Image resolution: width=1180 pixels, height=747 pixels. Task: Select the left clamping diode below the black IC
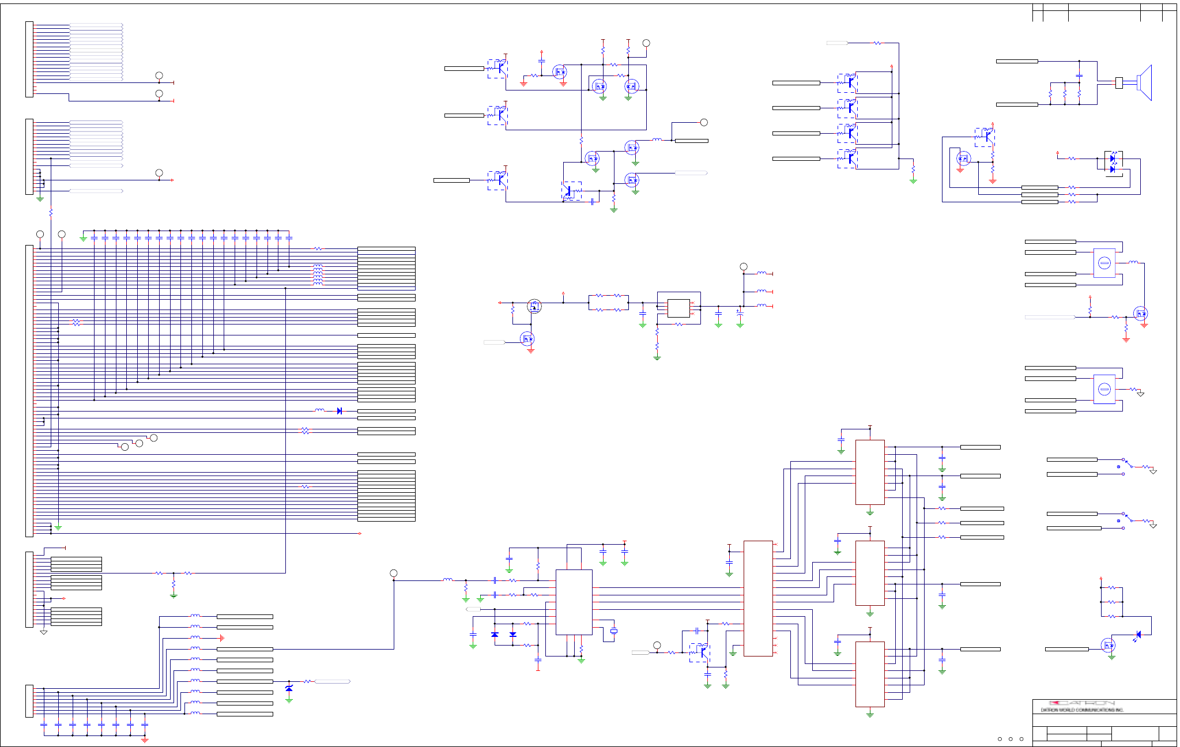[495, 634]
